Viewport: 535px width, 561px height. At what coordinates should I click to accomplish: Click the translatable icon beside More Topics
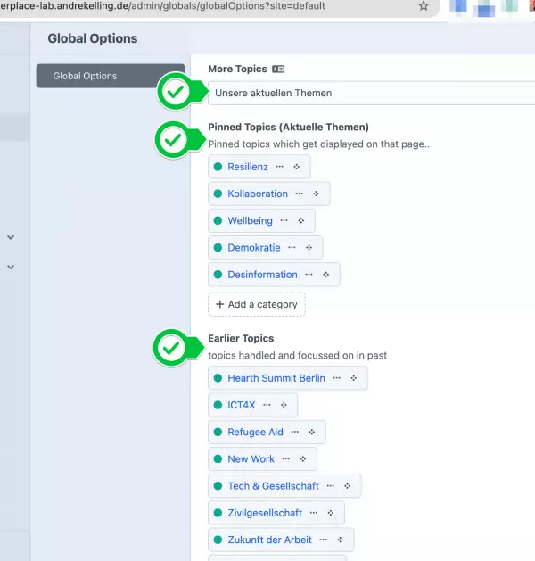pyautogui.click(x=278, y=69)
